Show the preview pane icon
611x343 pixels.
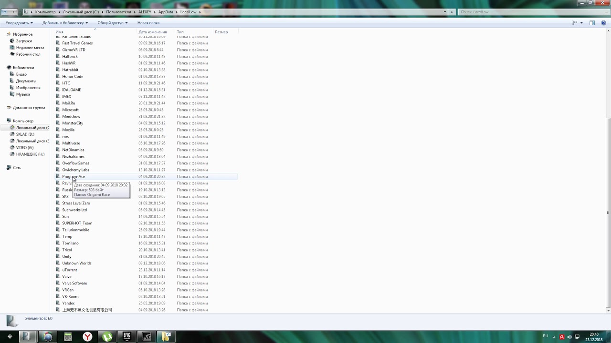(x=592, y=23)
